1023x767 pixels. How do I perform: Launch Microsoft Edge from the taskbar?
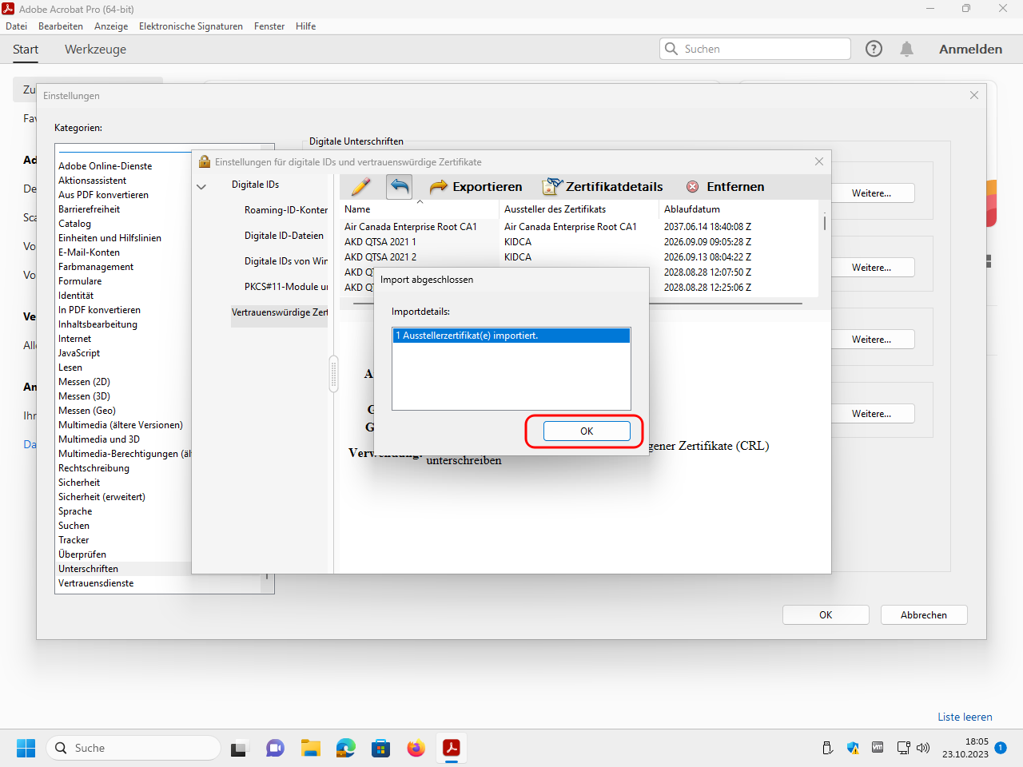click(x=345, y=748)
